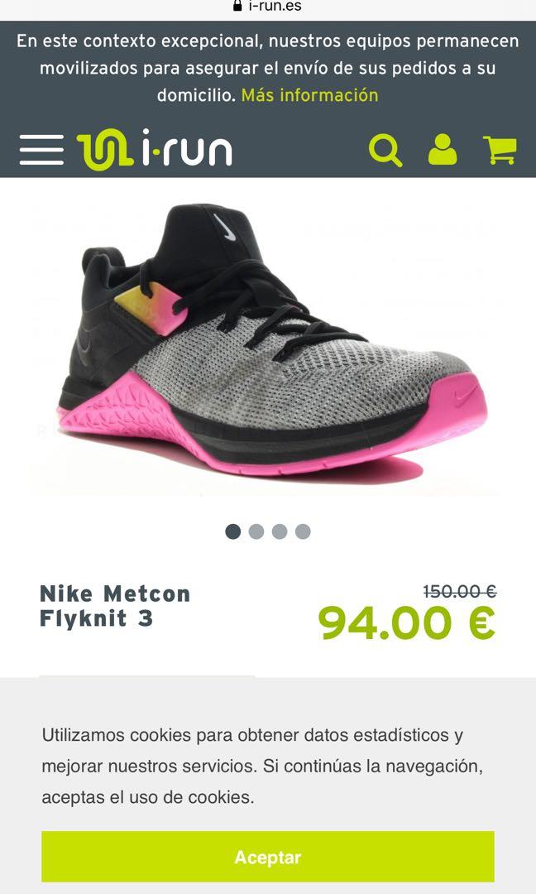Open the search magnifier icon
The image size is (536, 894).
(x=385, y=151)
